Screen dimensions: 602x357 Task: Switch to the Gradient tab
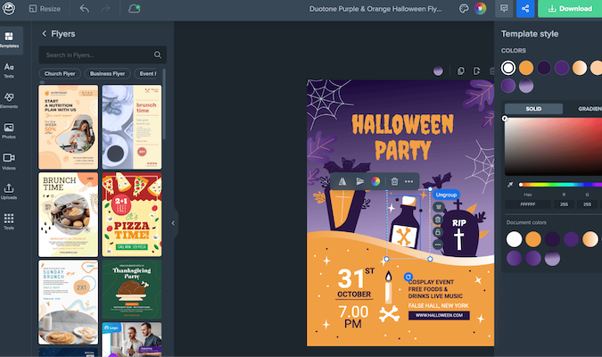(589, 109)
